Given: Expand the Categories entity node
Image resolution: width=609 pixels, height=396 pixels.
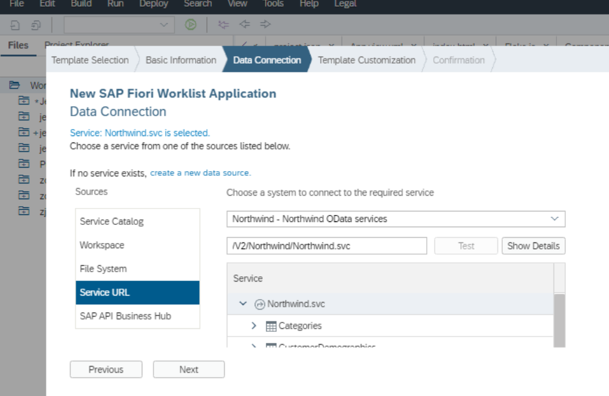Looking at the screenshot, I should [x=254, y=326].
